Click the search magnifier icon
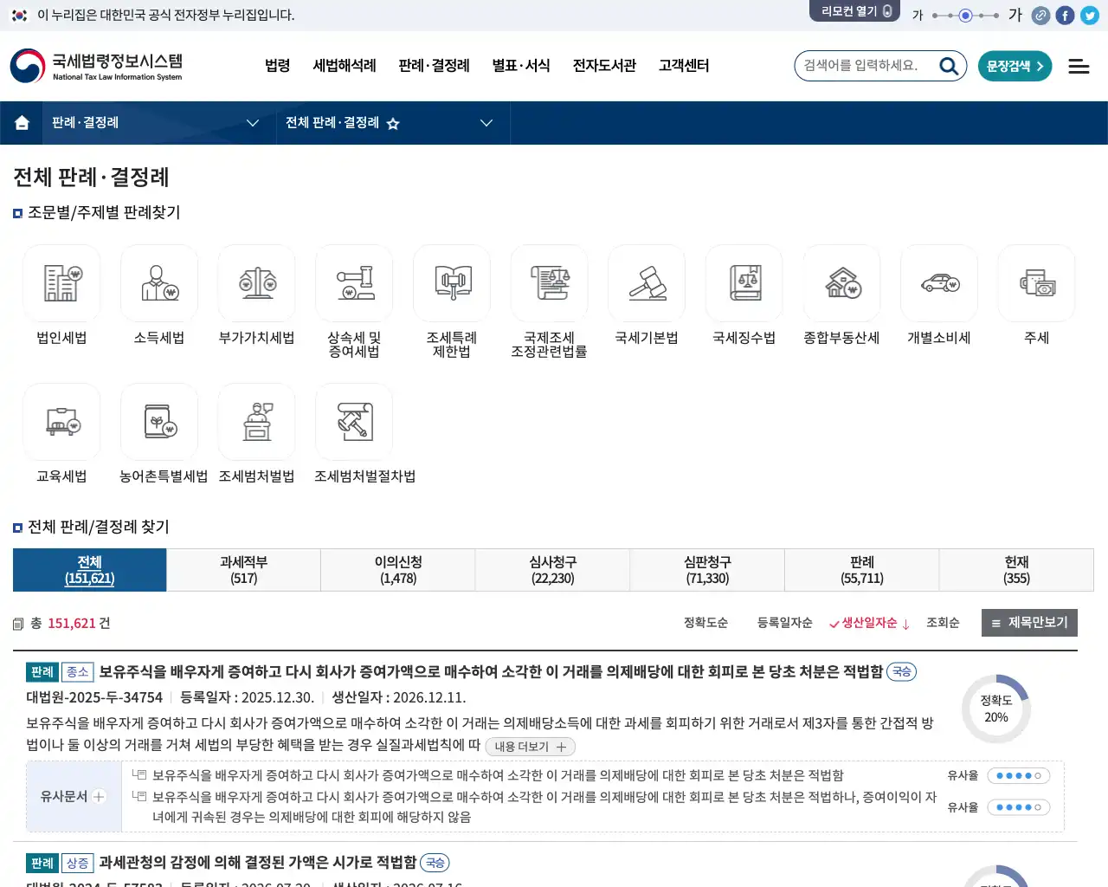 [949, 66]
